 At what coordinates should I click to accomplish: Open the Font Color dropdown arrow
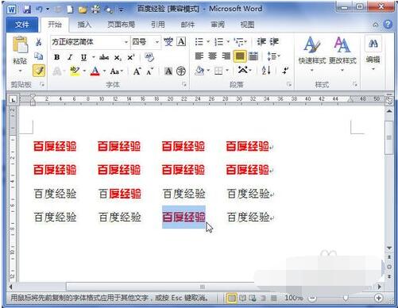(104, 71)
